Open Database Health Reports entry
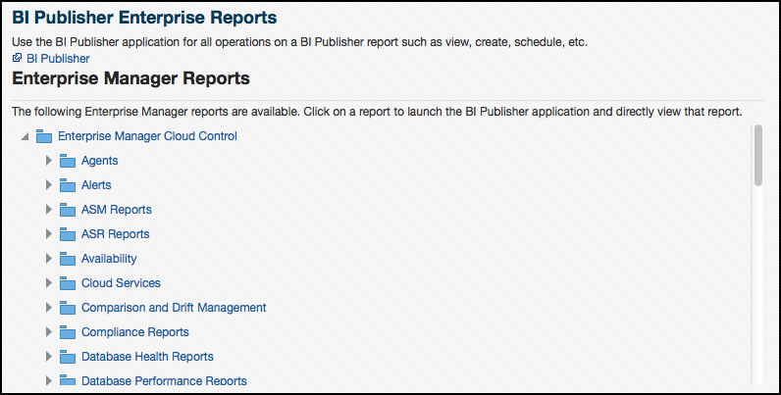 [x=147, y=356]
